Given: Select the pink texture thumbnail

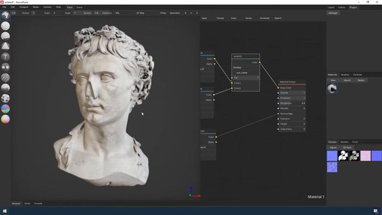Looking at the screenshot, I should [365, 156].
